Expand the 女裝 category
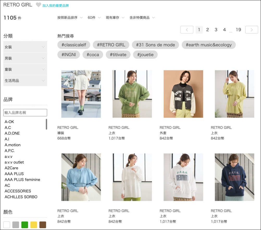261x230 pixels. coord(25,47)
